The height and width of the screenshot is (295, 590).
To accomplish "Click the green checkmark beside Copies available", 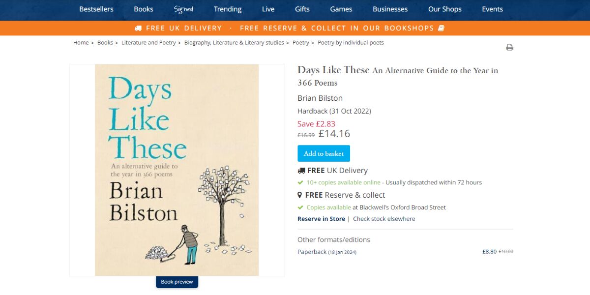I will pos(300,207).
